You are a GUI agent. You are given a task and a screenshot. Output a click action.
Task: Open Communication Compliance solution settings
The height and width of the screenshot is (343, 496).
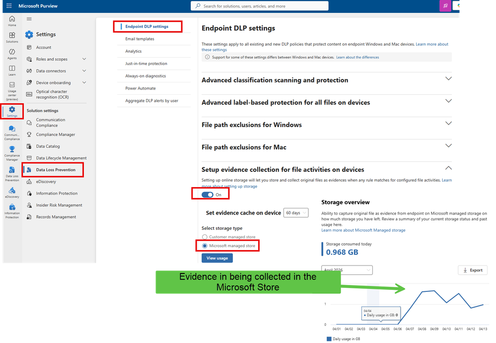[x=51, y=123]
